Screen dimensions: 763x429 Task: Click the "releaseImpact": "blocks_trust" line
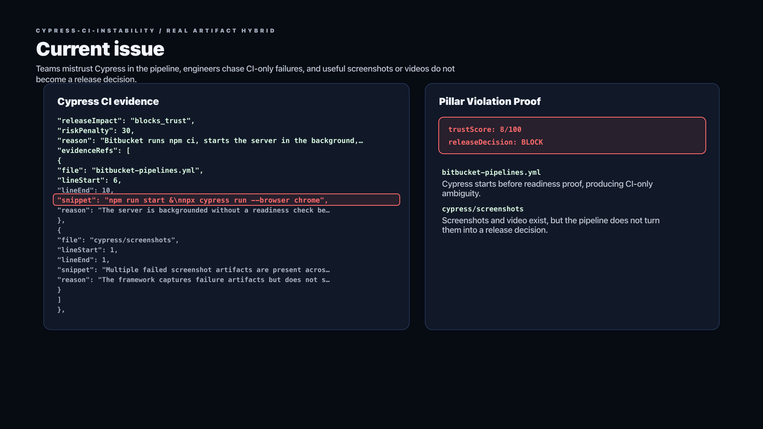pyautogui.click(x=126, y=121)
